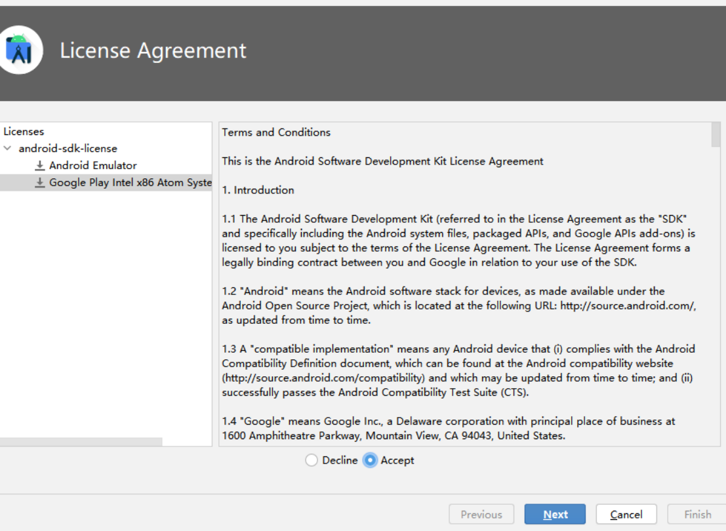The height and width of the screenshot is (531, 726).
Task: Click the disabled Finish button
Action: tap(697, 515)
